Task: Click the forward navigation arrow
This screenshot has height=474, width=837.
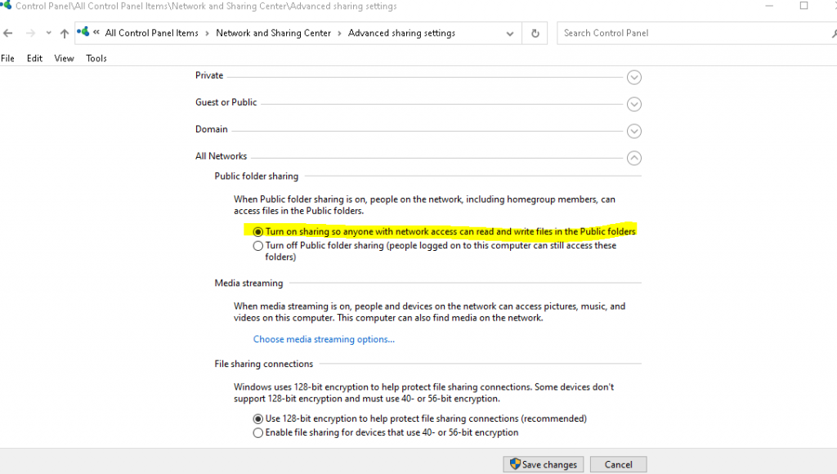Action: (x=27, y=33)
